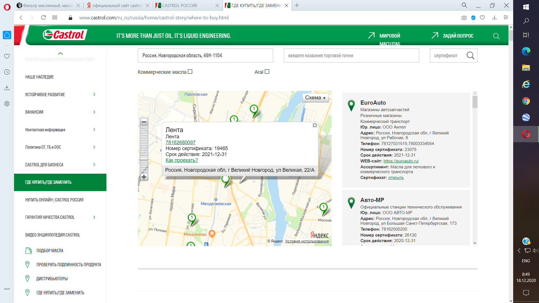
Task: Click the location field showing Новгородская область
Action: point(205,56)
